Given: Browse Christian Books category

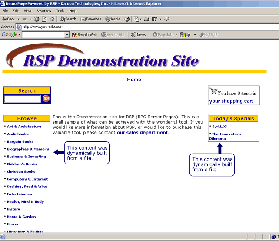Looking at the screenshot, I should pyautogui.click(x=21, y=171).
